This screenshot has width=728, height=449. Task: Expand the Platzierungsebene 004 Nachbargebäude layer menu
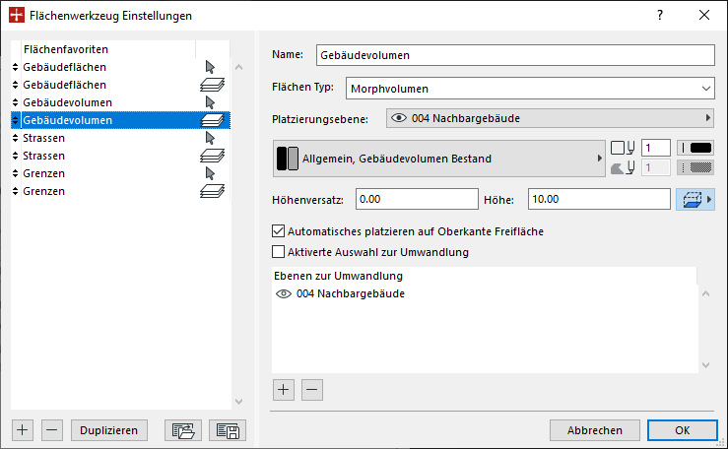tap(550, 118)
